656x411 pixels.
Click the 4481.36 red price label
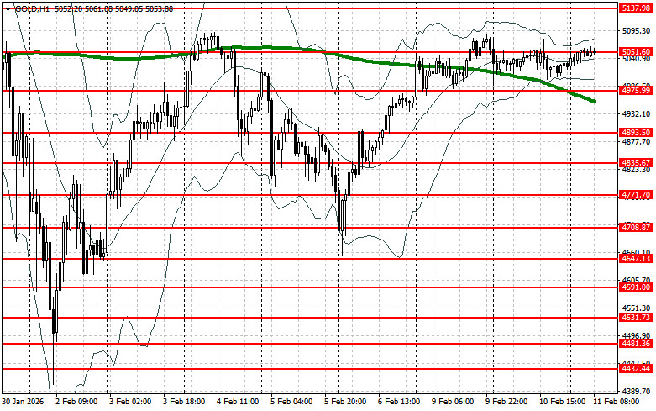coord(636,344)
